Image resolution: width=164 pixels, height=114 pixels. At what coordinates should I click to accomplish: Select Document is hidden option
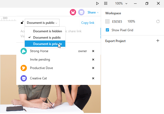click(45, 31)
